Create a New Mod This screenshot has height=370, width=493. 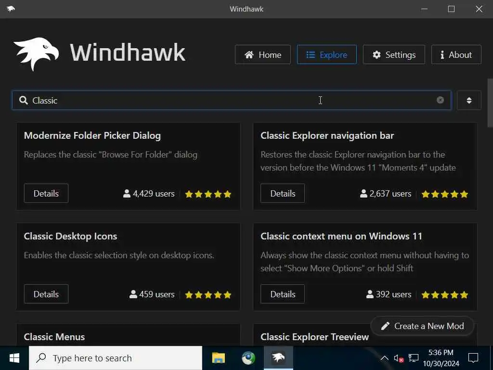(x=422, y=326)
